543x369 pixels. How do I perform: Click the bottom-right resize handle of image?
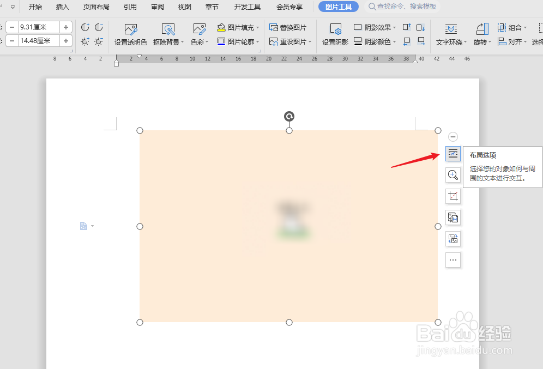[x=438, y=322]
